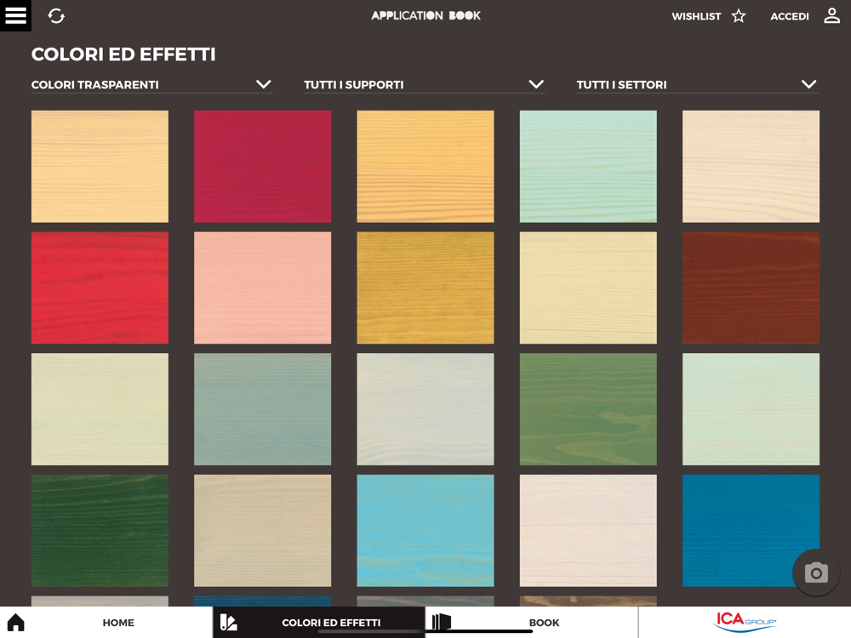Switch to the BOOK tab
Screen dimensions: 851x638
point(544,623)
